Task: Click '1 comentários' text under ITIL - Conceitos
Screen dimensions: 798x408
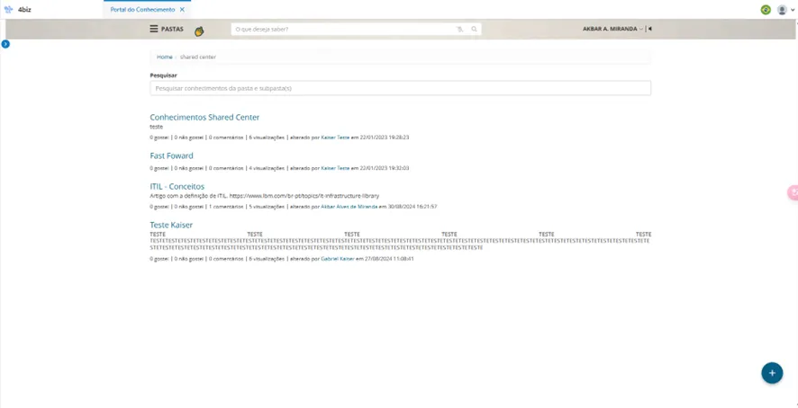Action: [x=226, y=207]
